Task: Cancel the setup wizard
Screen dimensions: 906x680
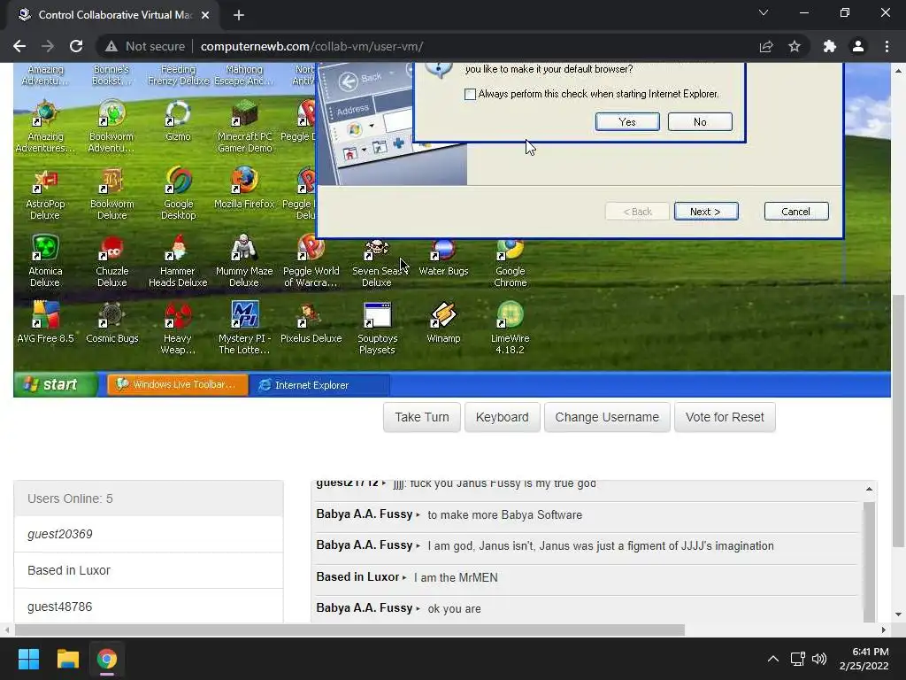Action: [x=795, y=212]
